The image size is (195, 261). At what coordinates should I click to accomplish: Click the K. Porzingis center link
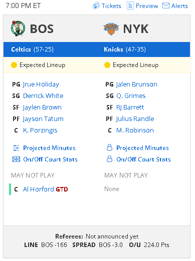[40, 130]
